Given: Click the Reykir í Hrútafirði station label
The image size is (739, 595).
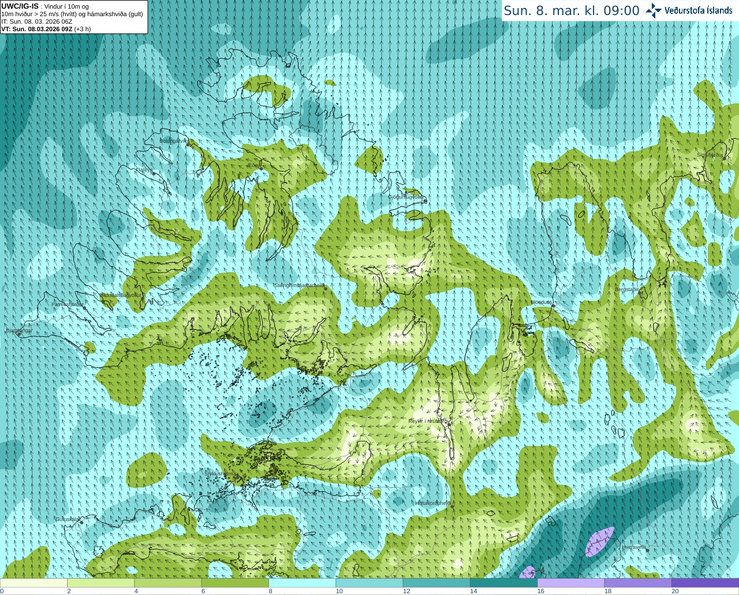Looking at the screenshot, I should (x=428, y=421).
